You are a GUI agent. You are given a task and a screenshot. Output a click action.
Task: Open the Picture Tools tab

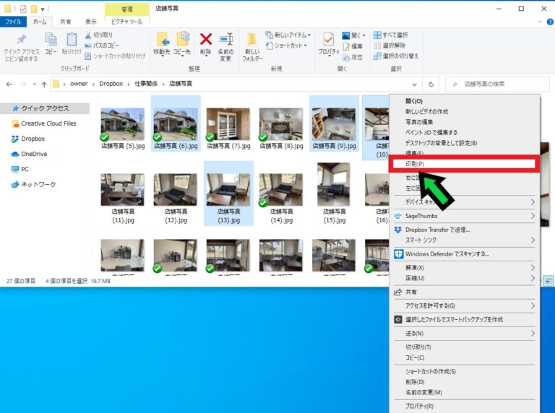[x=126, y=22]
